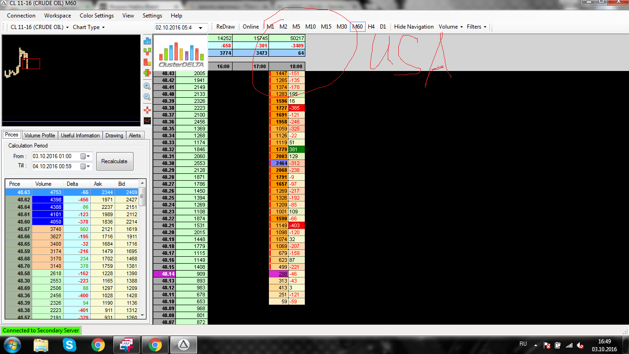Click the red and yellow bars icon
Image resolution: width=629 pixels, height=354 pixels.
(147, 62)
